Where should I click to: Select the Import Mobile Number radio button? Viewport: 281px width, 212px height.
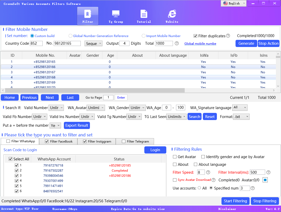143,36
